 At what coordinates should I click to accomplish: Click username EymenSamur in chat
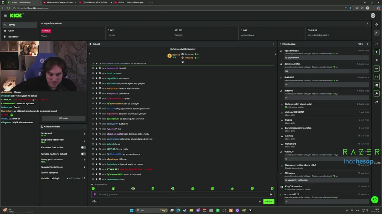[x=116, y=103]
